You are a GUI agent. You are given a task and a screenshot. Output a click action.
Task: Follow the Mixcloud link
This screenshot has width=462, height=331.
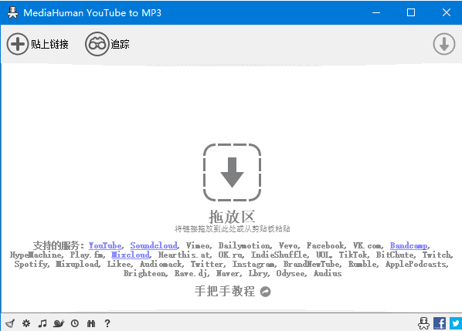[x=131, y=255]
